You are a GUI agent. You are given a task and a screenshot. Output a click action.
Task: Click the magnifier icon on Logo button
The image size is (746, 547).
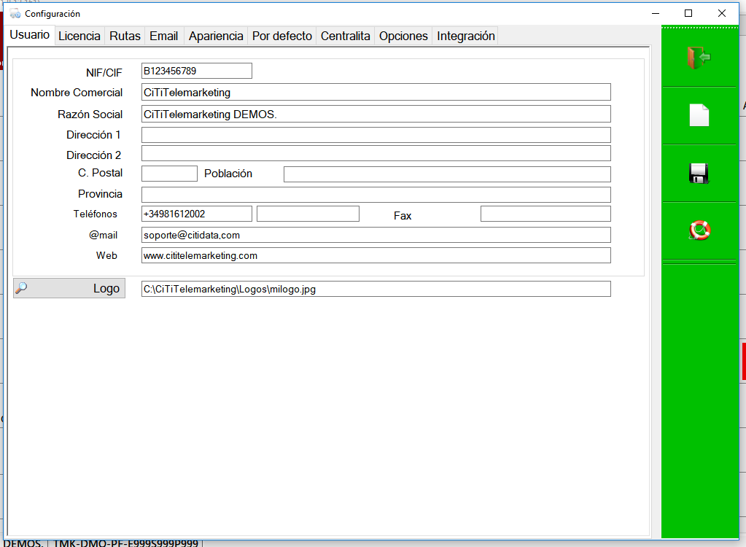click(21, 288)
